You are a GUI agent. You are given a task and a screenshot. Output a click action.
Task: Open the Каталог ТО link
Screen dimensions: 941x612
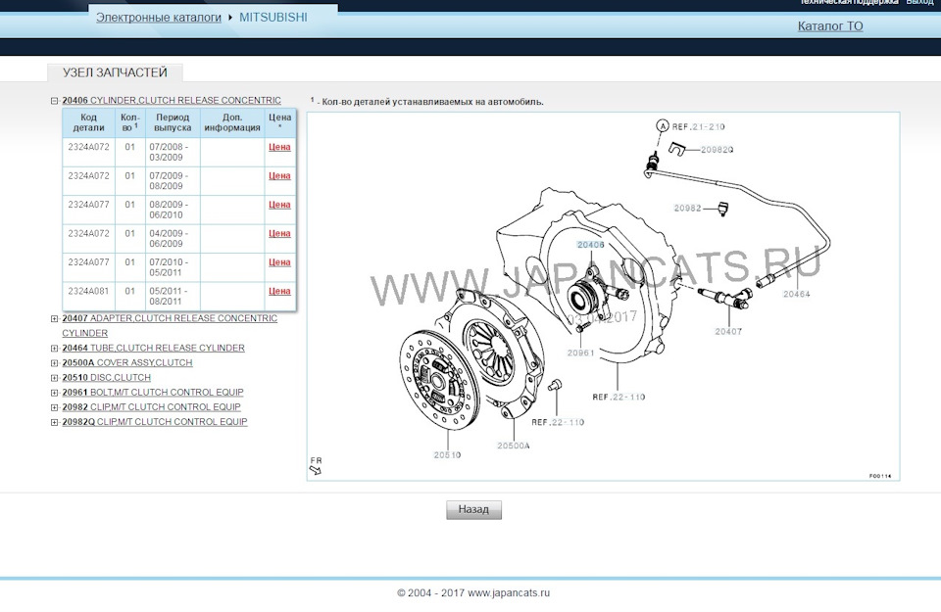click(x=829, y=25)
